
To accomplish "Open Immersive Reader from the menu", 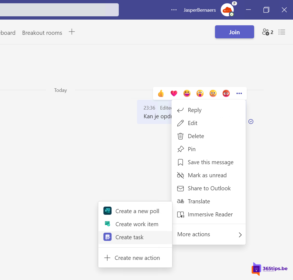I will pyautogui.click(x=209, y=214).
